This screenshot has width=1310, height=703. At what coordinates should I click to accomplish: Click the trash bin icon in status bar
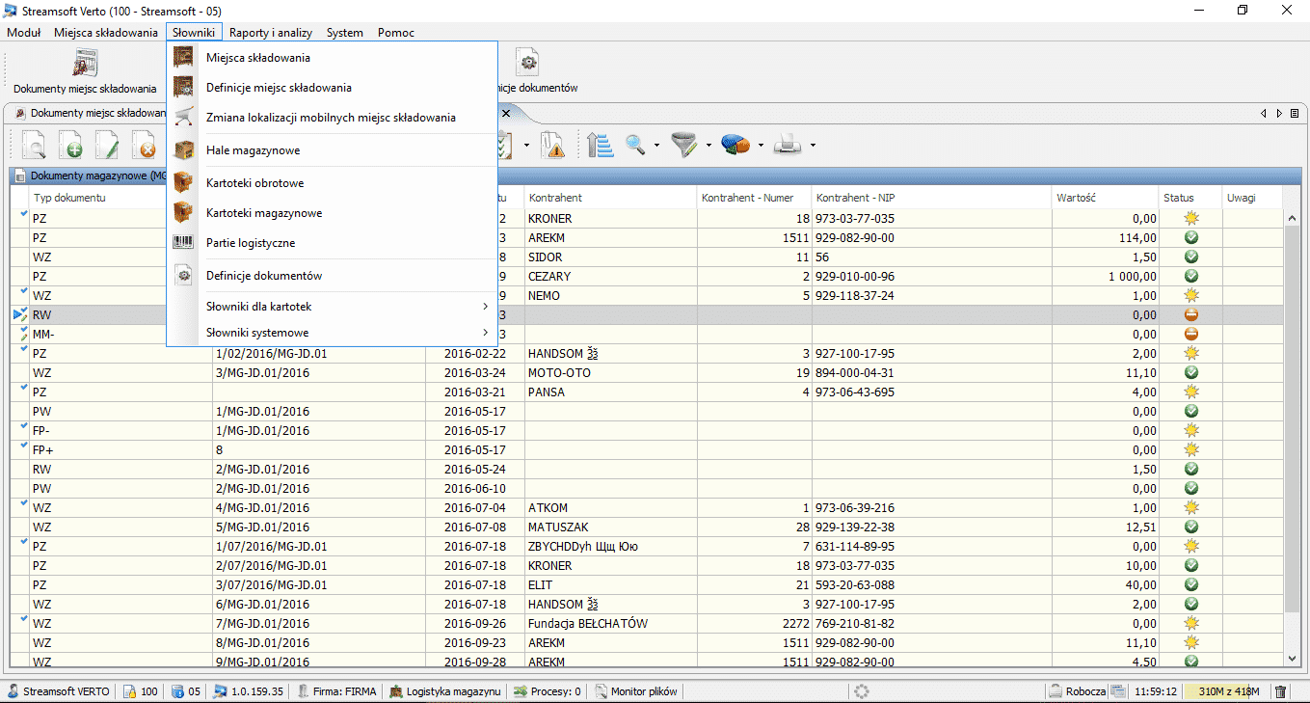point(1281,691)
